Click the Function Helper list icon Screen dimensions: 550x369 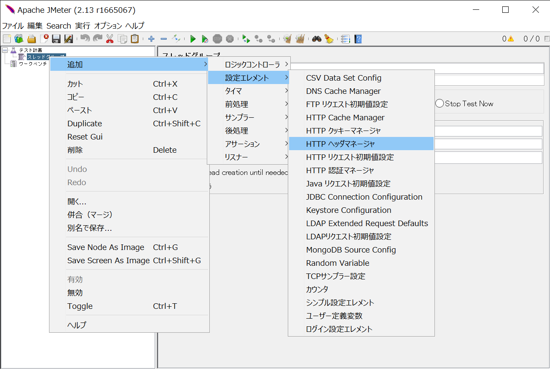click(x=345, y=39)
